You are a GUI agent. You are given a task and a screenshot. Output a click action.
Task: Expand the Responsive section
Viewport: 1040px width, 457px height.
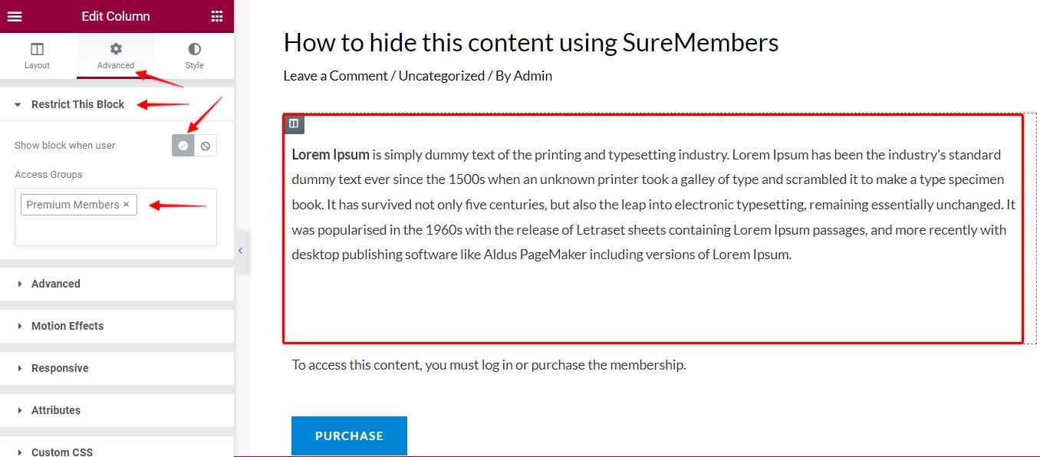point(59,368)
